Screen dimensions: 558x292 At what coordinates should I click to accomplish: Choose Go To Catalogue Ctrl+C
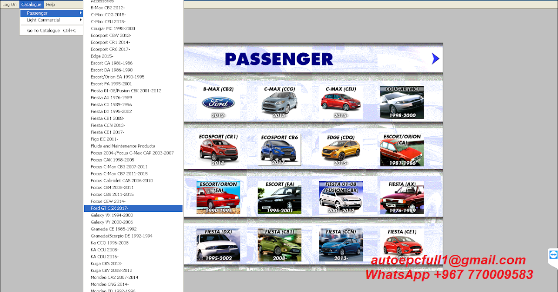52,31
